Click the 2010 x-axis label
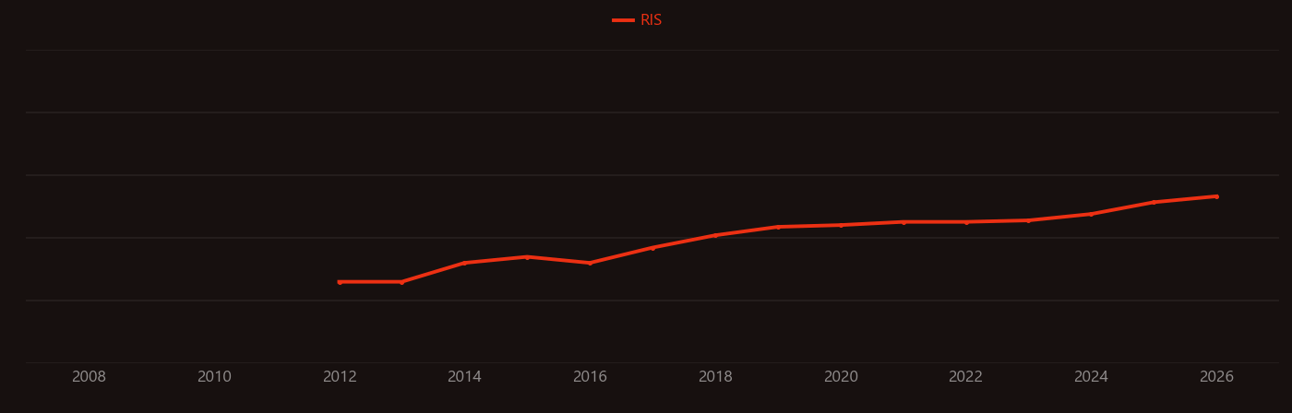The image size is (1292, 413). 214,377
